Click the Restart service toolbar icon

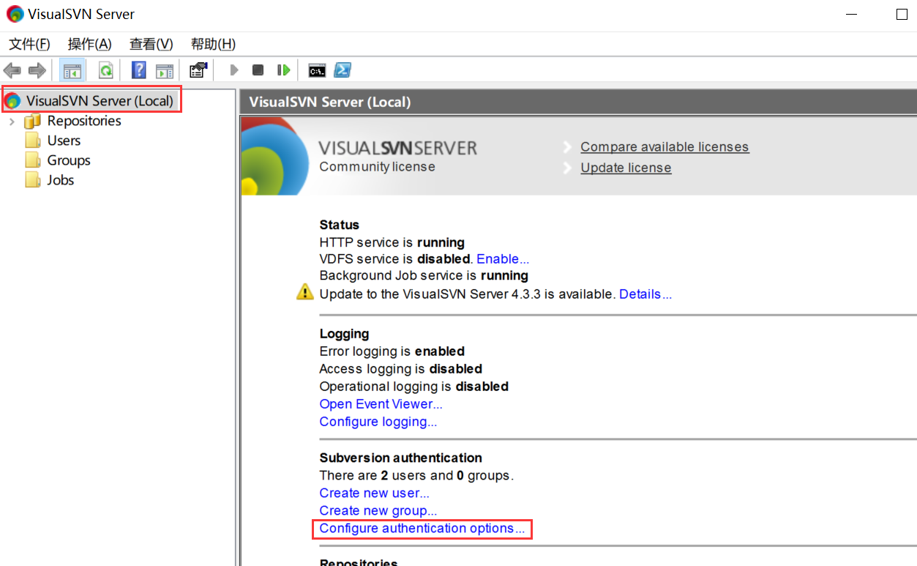(283, 70)
